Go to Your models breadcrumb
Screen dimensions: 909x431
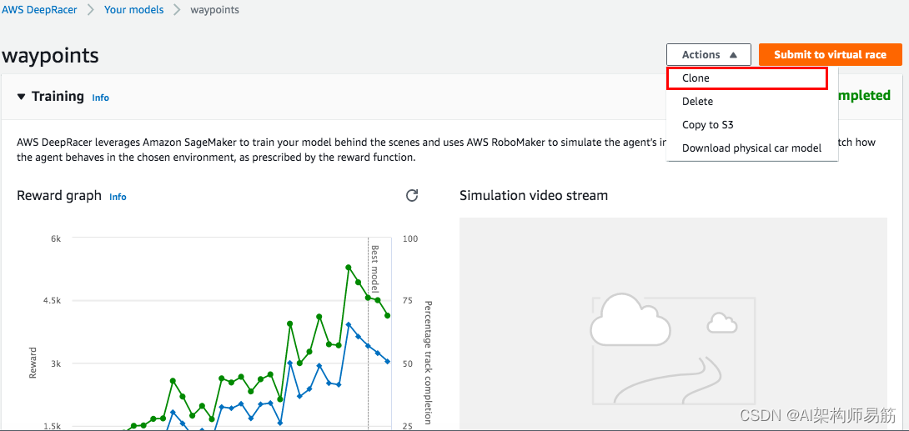[134, 10]
